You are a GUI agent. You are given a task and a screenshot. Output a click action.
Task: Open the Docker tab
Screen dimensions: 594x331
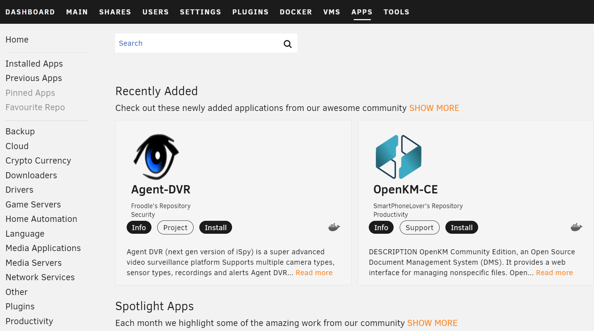click(x=296, y=12)
